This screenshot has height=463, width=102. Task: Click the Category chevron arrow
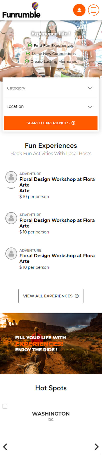coord(90,88)
